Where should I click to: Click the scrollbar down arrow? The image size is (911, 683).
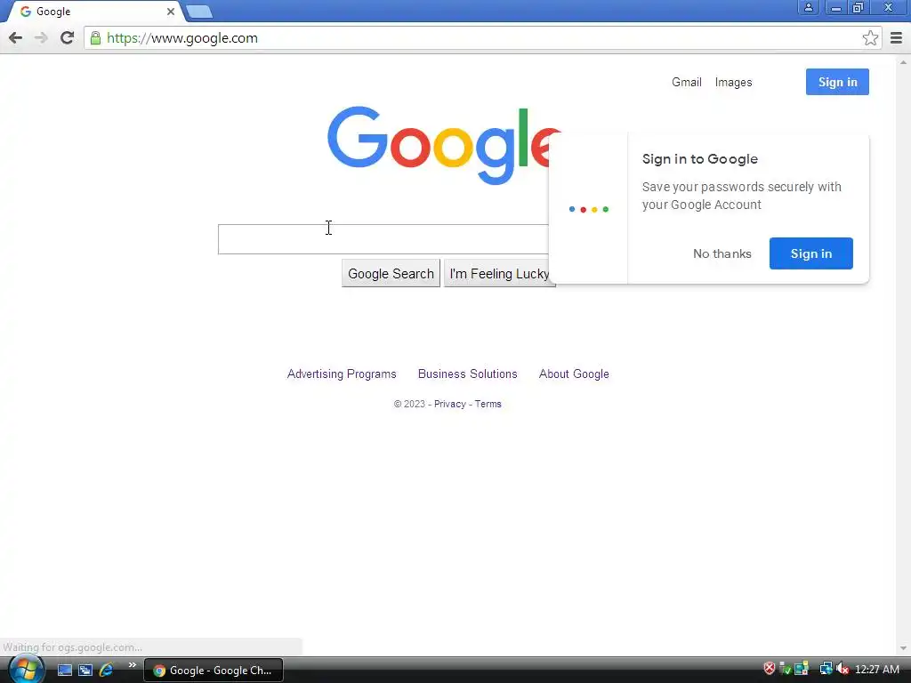point(903,648)
